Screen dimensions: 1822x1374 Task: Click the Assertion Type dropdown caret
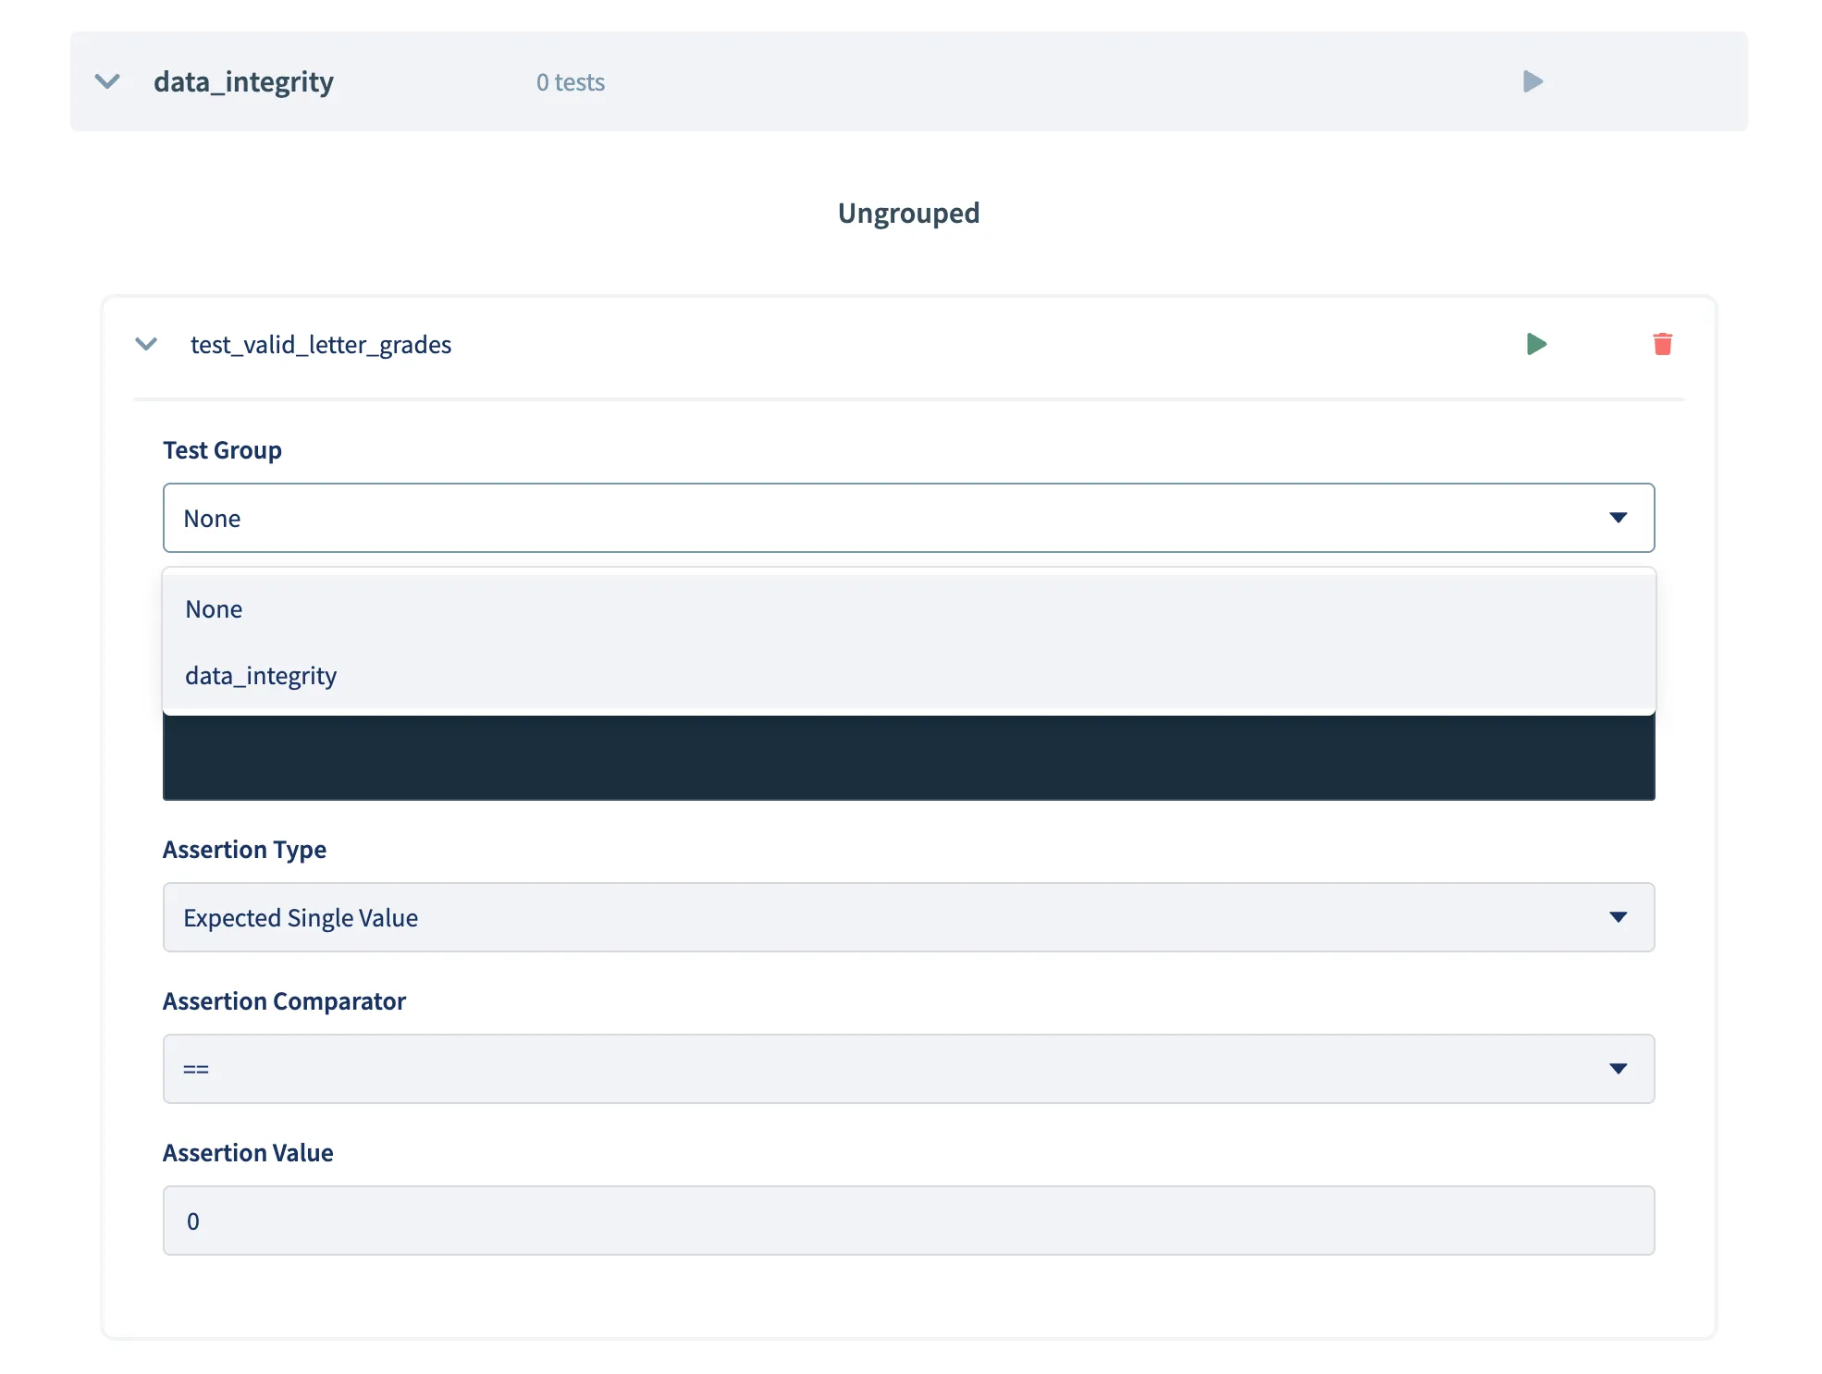tap(1619, 917)
